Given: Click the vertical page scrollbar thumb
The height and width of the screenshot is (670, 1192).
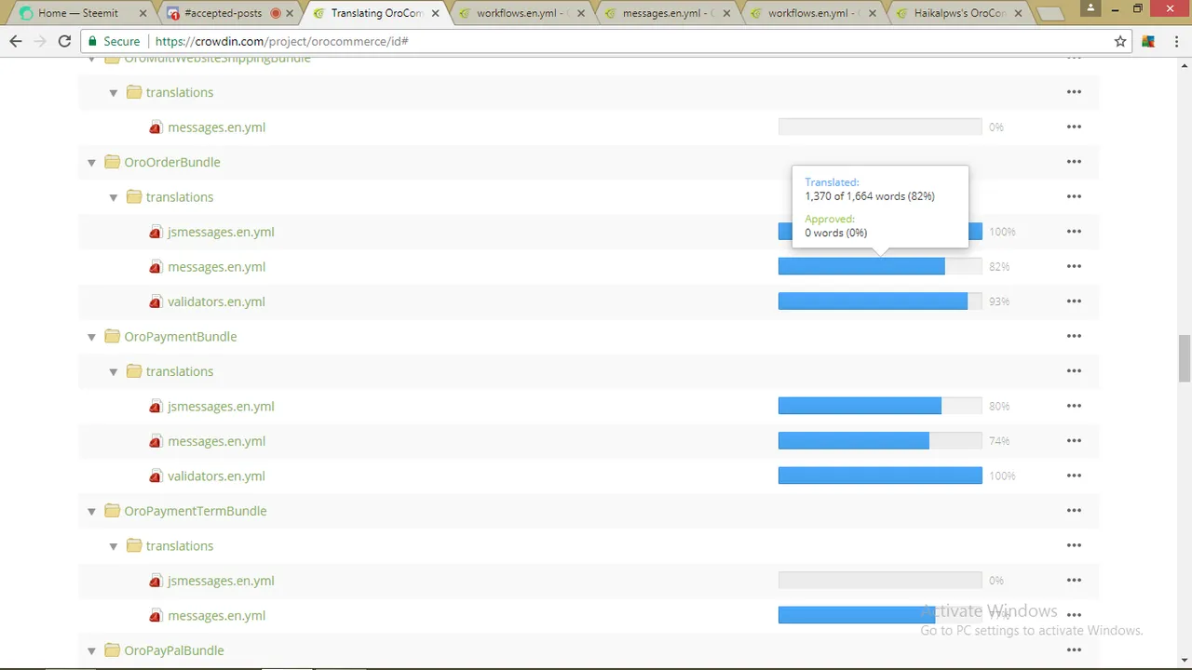Looking at the screenshot, I should click(x=1185, y=358).
